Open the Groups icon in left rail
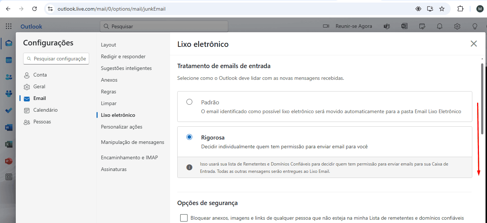The height and width of the screenshot is (223, 487). tap(9, 94)
